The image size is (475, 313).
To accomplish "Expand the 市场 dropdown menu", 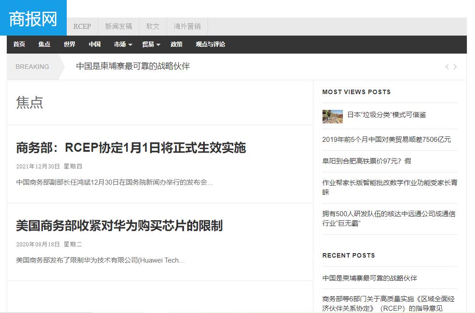I will pos(123,44).
